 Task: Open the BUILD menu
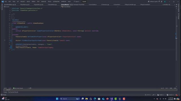tap(28, 2)
